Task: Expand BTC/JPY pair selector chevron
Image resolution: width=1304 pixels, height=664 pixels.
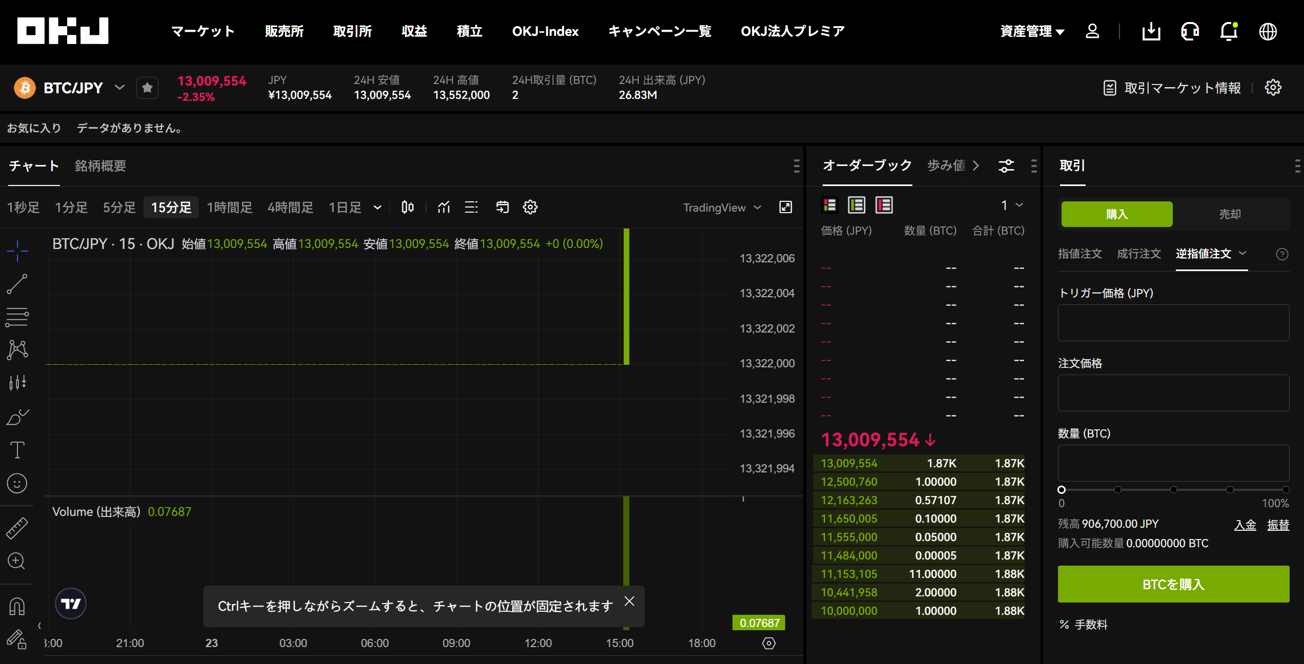Action: point(119,88)
